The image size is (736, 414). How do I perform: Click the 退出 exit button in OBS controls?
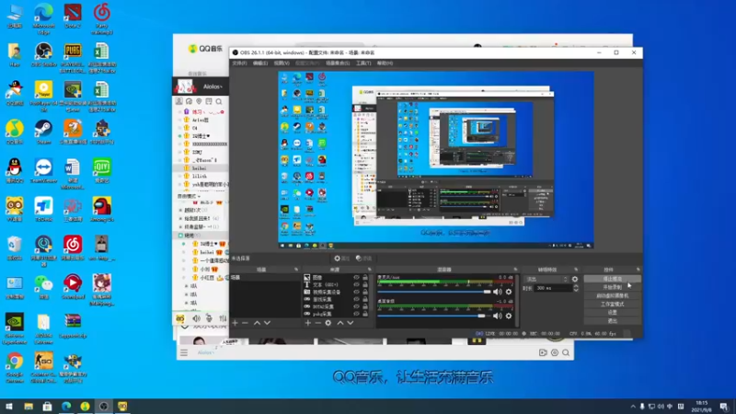pyautogui.click(x=612, y=321)
